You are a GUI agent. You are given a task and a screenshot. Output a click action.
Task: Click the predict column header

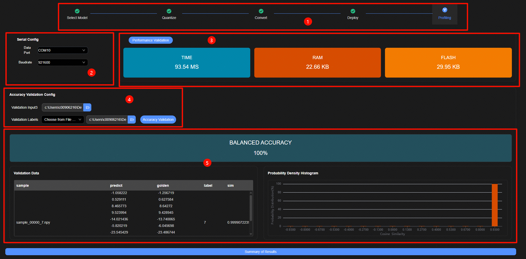tap(116, 185)
